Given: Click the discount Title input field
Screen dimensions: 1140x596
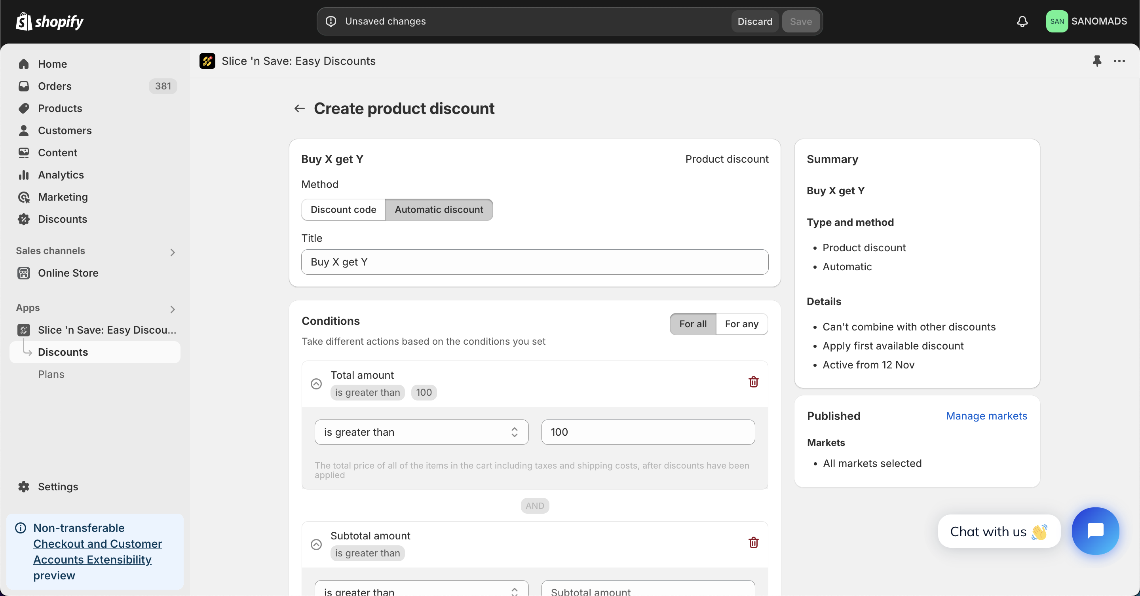Looking at the screenshot, I should pos(535,262).
